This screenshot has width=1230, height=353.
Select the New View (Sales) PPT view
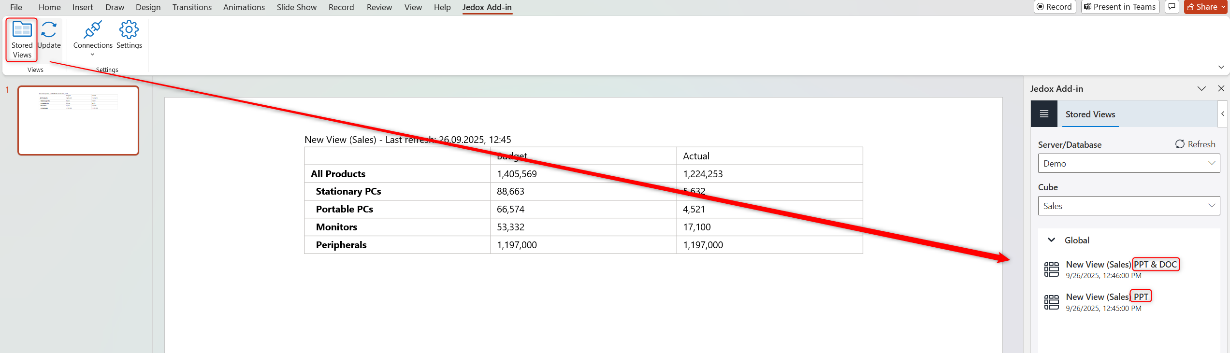click(x=1097, y=297)
